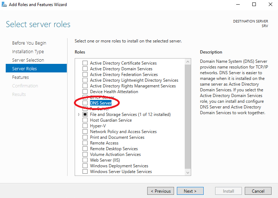
Task: Check the Remote Desktop Services checkbox
Action: tap(85, 149)
